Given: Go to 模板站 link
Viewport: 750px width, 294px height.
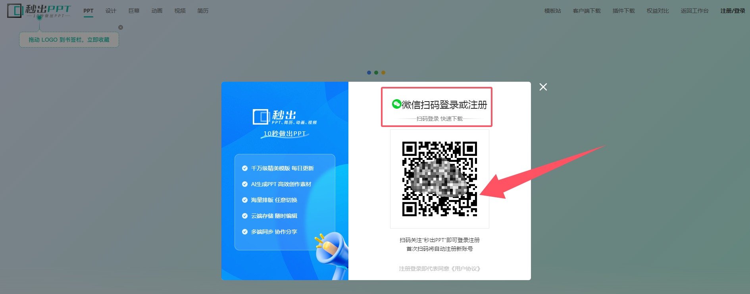Looking at the screenshot, I should (553, 11).
